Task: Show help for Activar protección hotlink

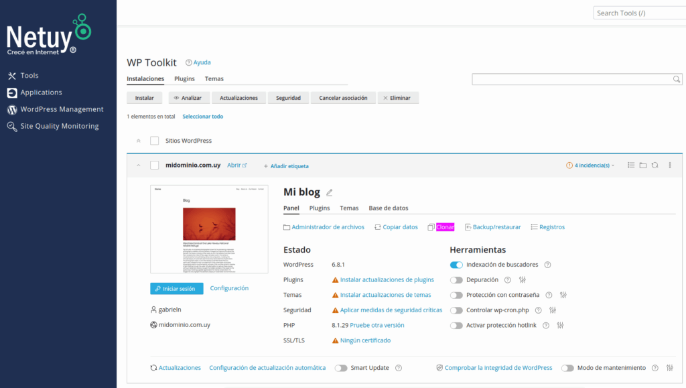Action: tap(545, 326)
